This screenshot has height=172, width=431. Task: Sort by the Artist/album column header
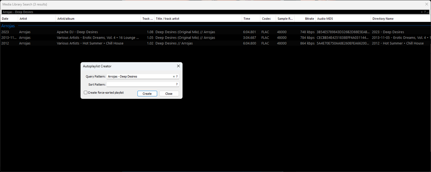[98, 19]
